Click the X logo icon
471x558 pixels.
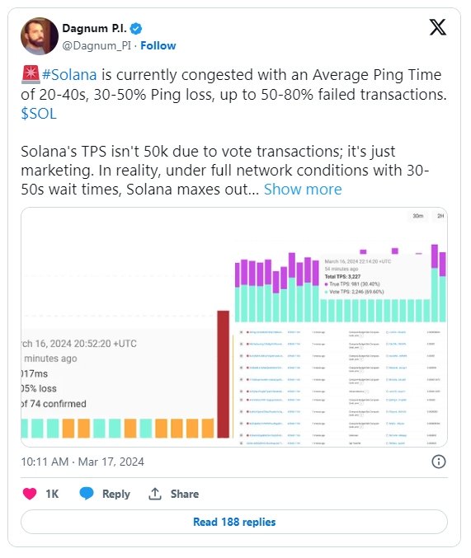click(x=437, y=27)
